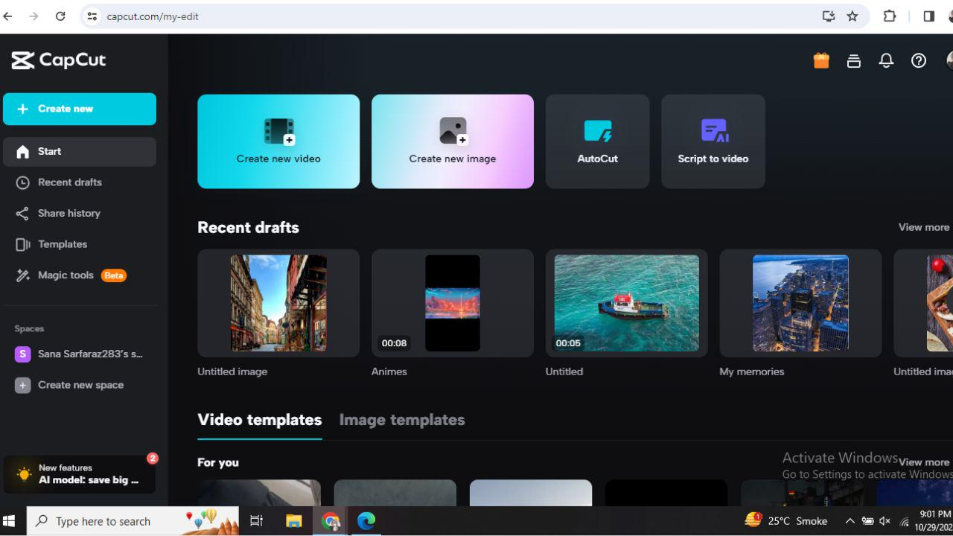Open the help question mark icon

[918, 60]
